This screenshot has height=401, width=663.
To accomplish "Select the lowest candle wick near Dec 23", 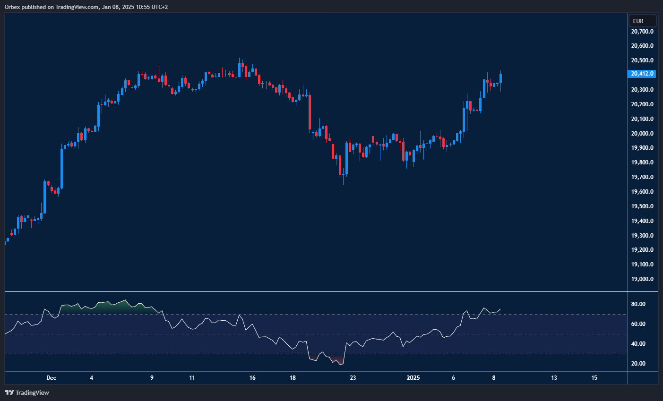I will pyautogui.click(x=343, y=182).
